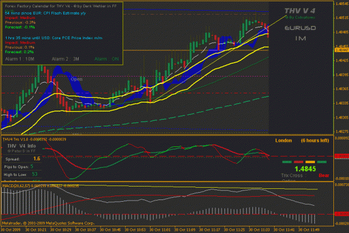This screenshot has width=349, height=233.
Task: Click the Open label on the chart
Action: 77,79
